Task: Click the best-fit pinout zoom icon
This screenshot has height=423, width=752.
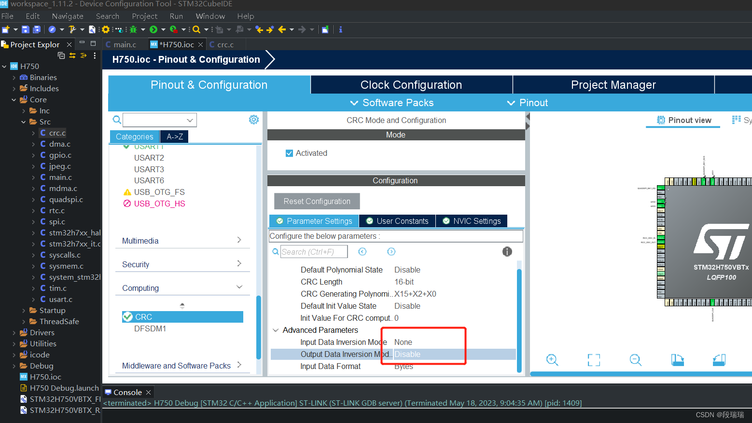Action: (594, 360)
